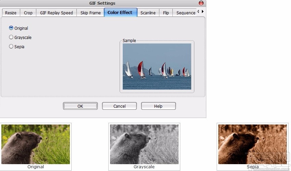The image size is (291, 171).
Task: Click the Original caption under photo
Action: (36, 167)
